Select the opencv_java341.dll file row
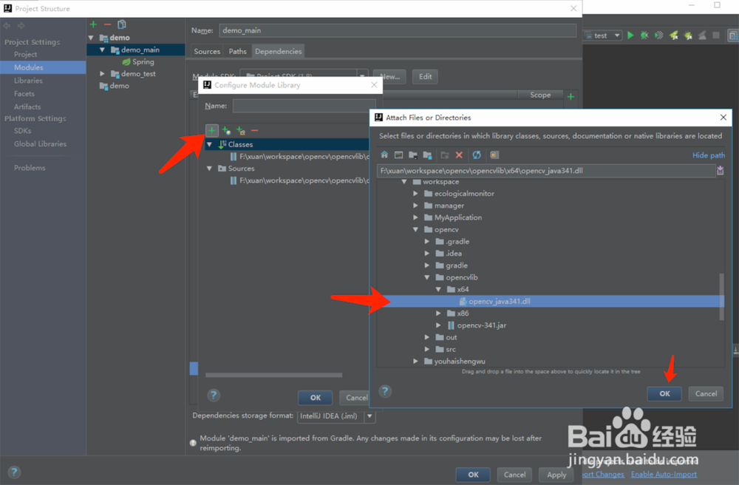This screenshot has width=739, height=485. (x=551, y=301)
